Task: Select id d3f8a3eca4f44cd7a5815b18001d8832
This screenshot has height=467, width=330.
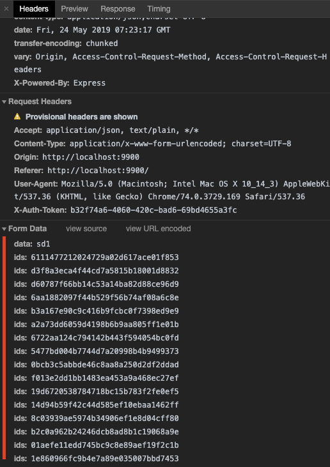Action: click(105, 271)
